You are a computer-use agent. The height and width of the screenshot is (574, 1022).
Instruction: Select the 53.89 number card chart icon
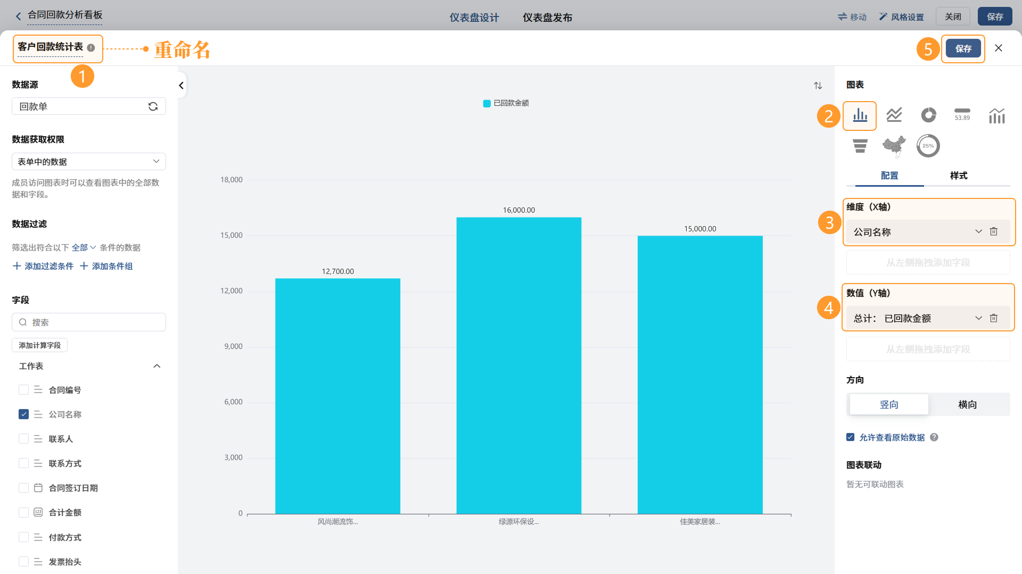tap(962, 115)
